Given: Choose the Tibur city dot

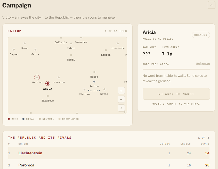Looking at the screenshot, I should click(x=71, y=44).
